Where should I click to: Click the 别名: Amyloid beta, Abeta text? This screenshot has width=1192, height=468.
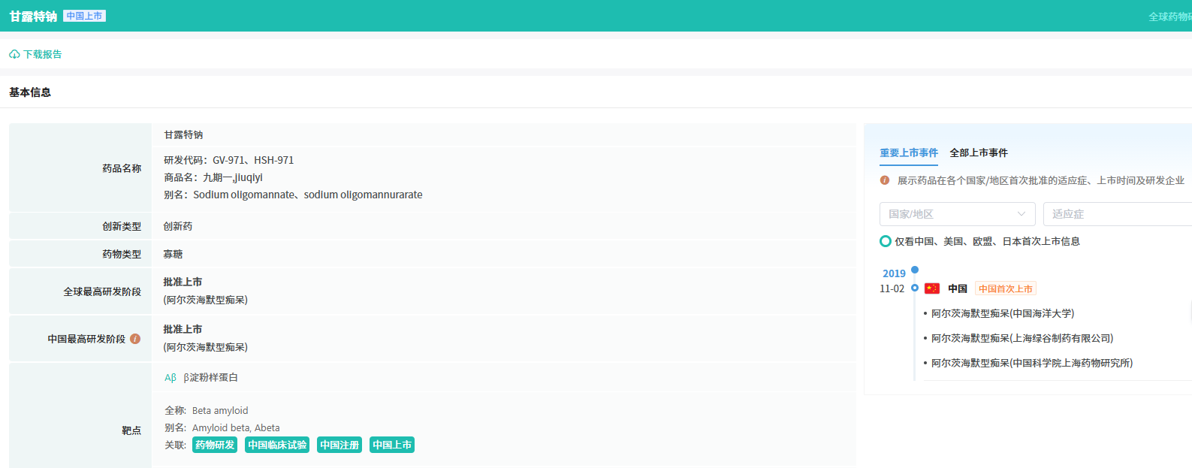(222, 427)
